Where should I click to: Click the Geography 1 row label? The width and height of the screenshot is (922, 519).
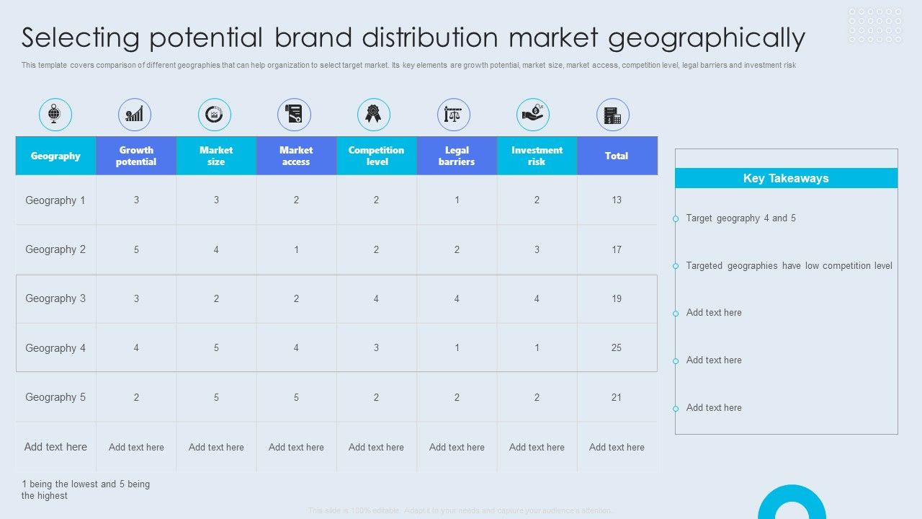55,200
